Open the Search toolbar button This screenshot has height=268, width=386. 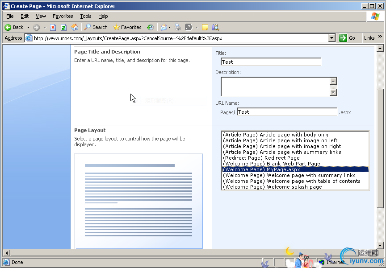point(96,27)
